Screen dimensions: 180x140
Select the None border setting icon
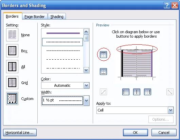(12, 35)
